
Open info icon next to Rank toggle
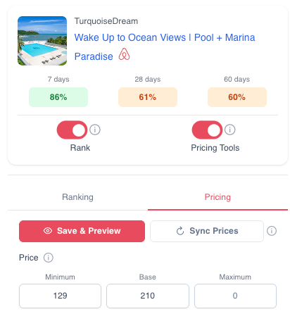point(95,130)
